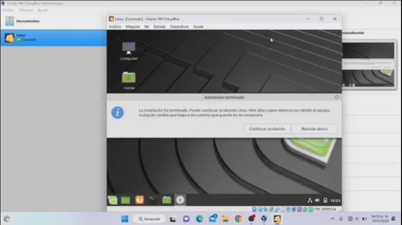Open the Mail app on the taskbar
Screen dimensions: 402x225
click(212, 219)
